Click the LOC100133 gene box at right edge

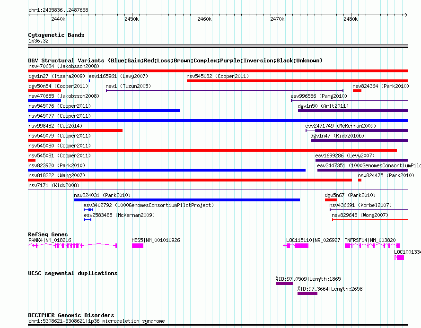[399, 258]
